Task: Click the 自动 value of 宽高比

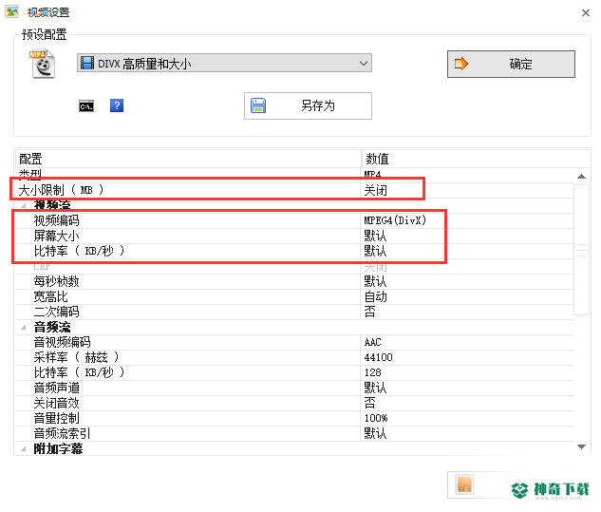Action: pyautogui.click(x=376, y=296)
